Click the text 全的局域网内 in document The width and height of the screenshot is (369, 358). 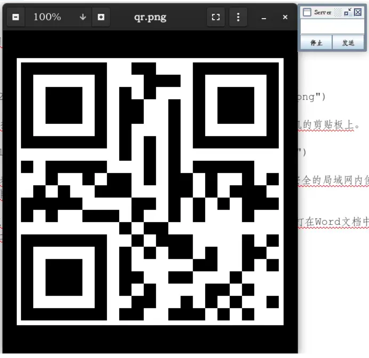[332, 180]
